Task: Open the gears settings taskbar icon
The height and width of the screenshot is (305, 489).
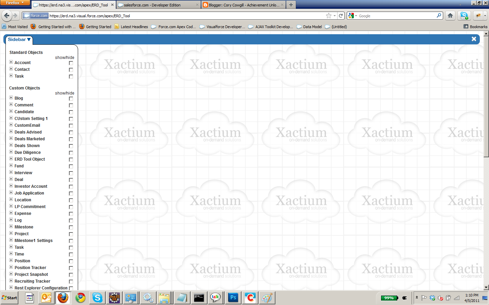Action: (x=148, y=298)
